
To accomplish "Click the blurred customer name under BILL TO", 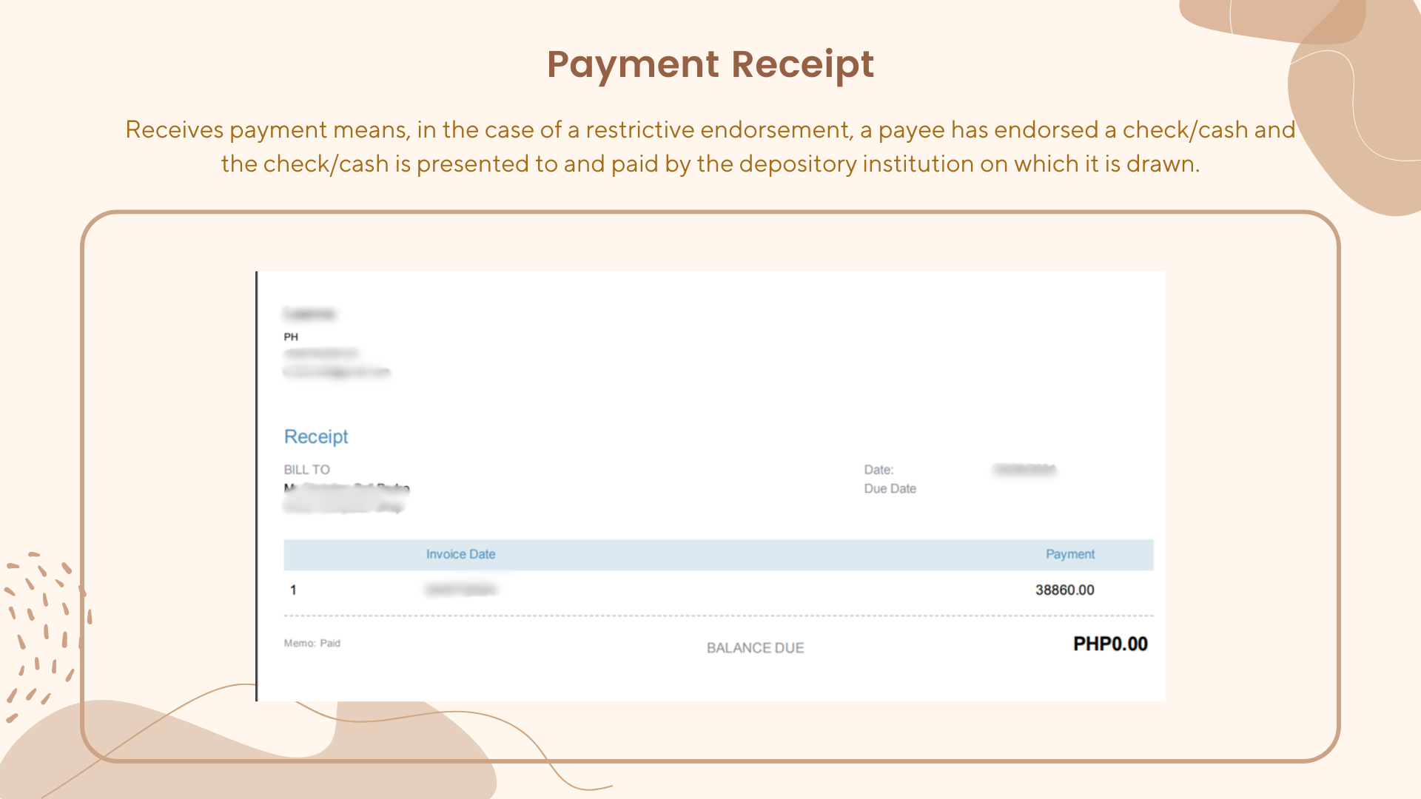I will coord(346,488).
